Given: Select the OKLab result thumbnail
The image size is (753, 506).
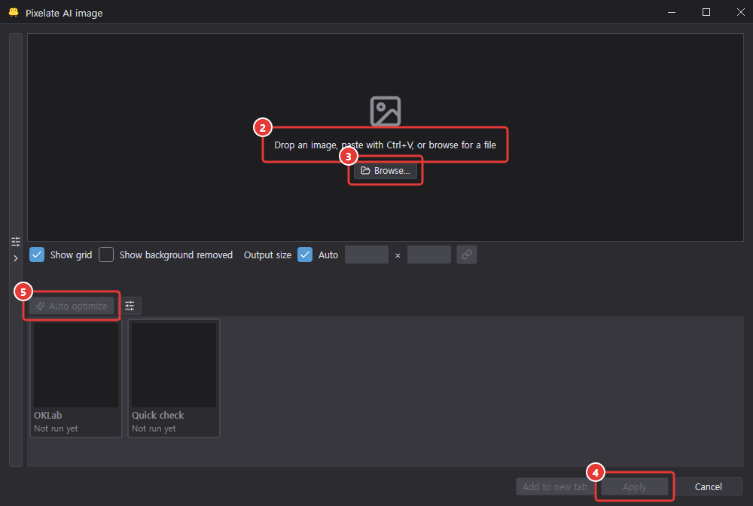Looking at the screenshot, I should click(76, 378).
